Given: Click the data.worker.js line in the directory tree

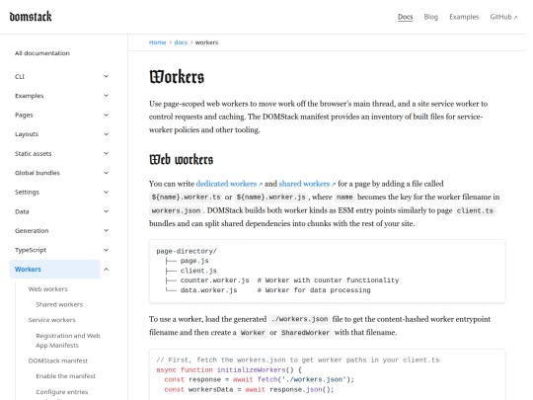Looking at the screenshot, I should click(267, 290).
